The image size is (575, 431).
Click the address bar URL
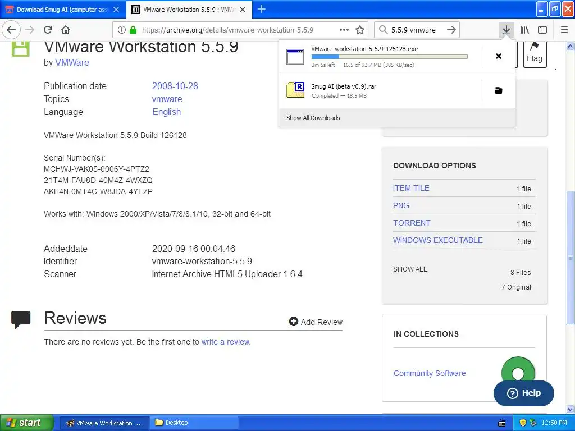[x=227, y=30]
